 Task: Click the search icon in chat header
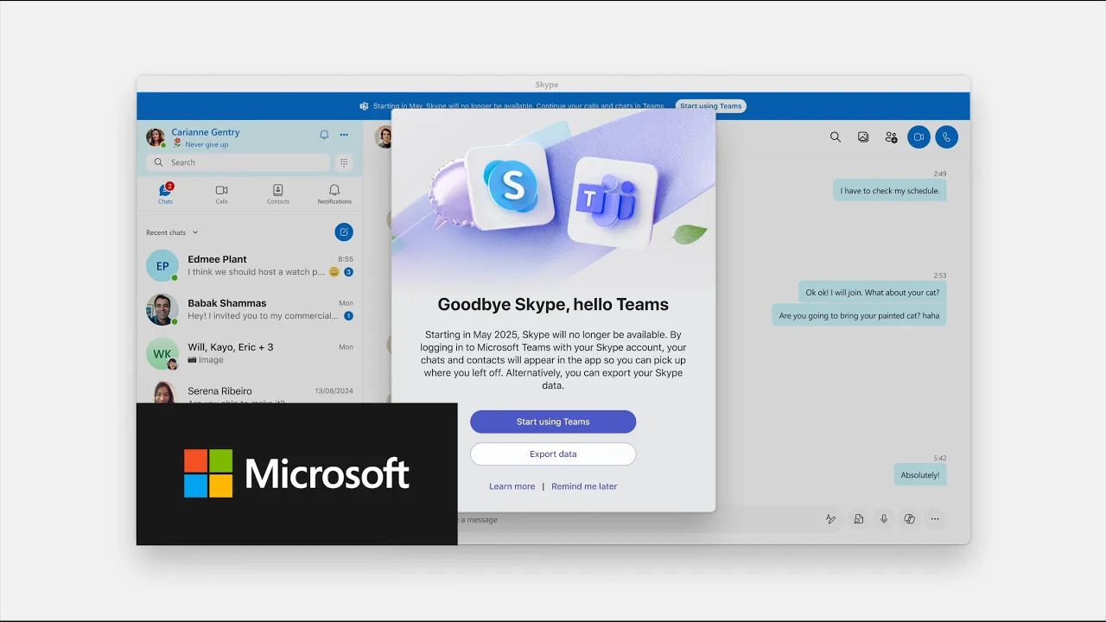pos(836,136)
